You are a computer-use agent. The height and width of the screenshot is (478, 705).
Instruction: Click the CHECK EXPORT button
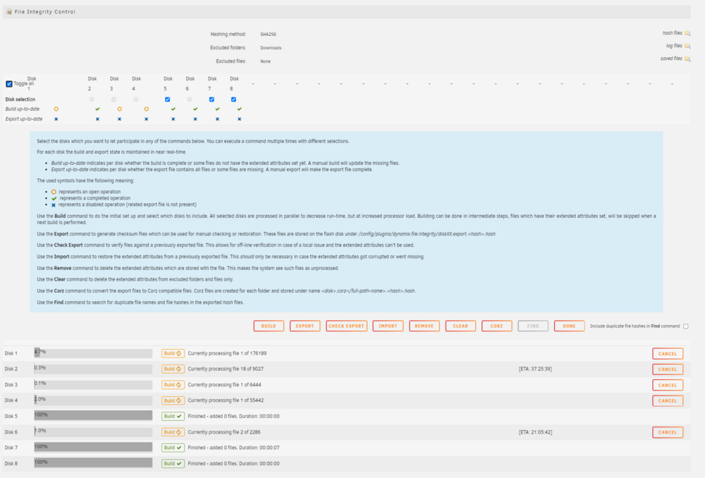[346, 326]
